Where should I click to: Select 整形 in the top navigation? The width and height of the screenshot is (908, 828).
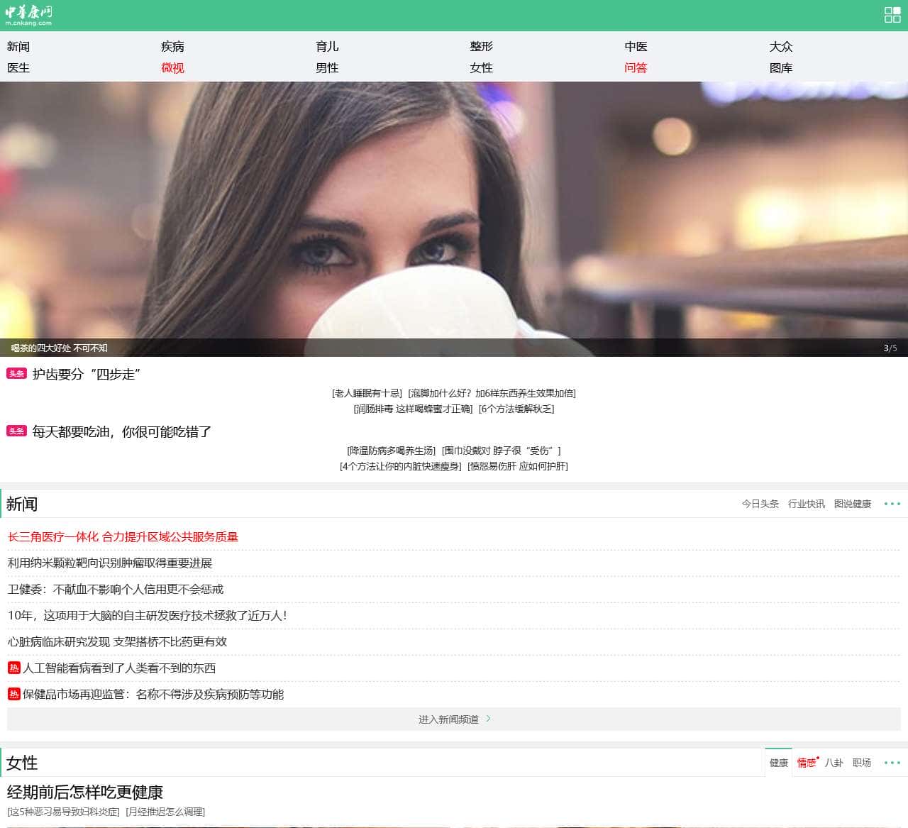coord(481,46)
